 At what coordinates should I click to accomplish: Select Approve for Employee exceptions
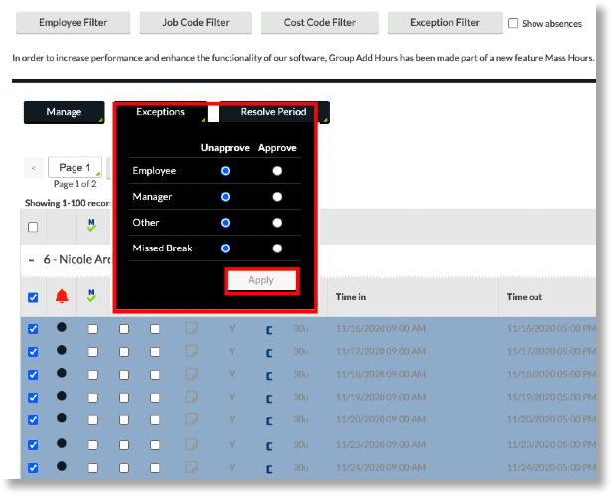point(277,171)
